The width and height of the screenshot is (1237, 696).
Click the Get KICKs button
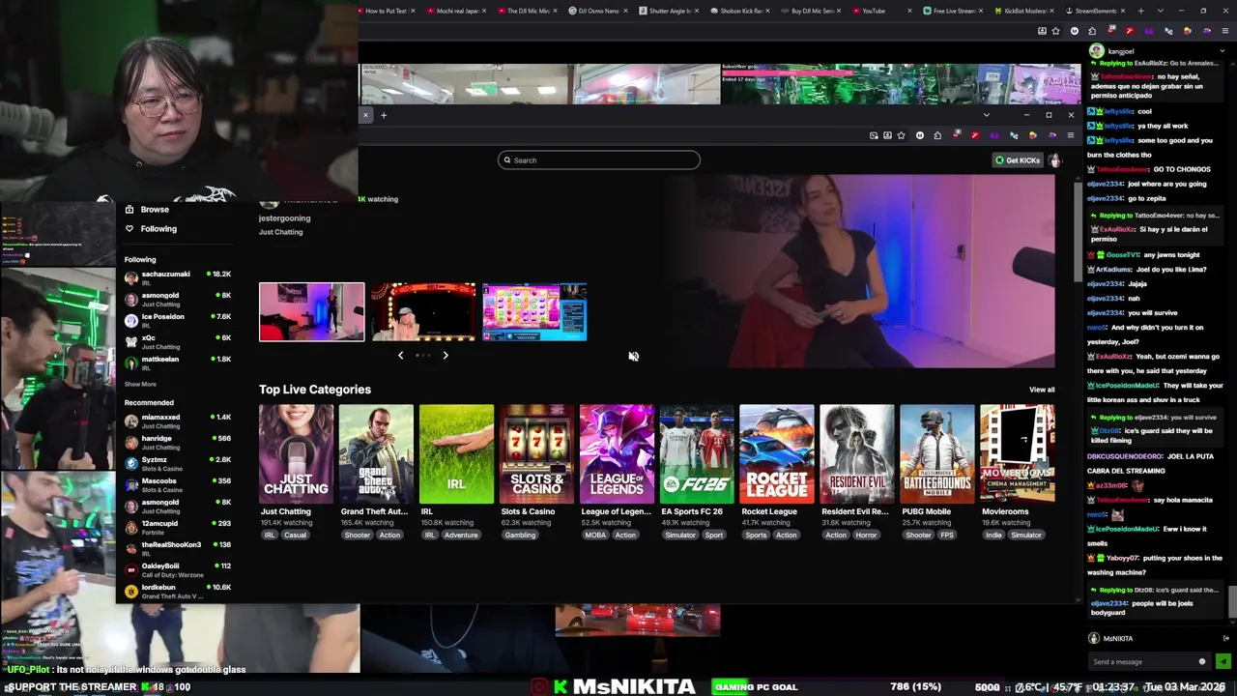click(x=1018, y=160)
